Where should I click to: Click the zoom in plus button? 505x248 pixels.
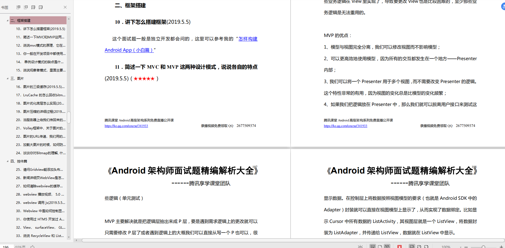(501, 247)
